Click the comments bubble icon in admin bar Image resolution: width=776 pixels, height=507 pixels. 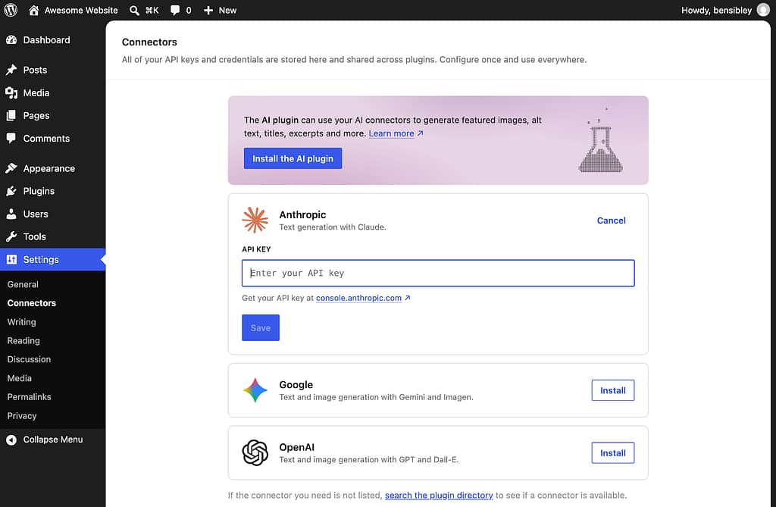(x=175, y=11)
